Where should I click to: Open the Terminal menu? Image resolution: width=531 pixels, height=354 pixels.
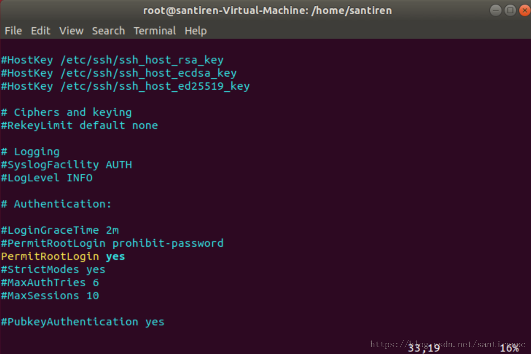click(x=154, y=31)
